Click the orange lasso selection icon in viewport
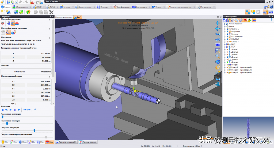This screenshot has width=274, height=148. point(218,68)
